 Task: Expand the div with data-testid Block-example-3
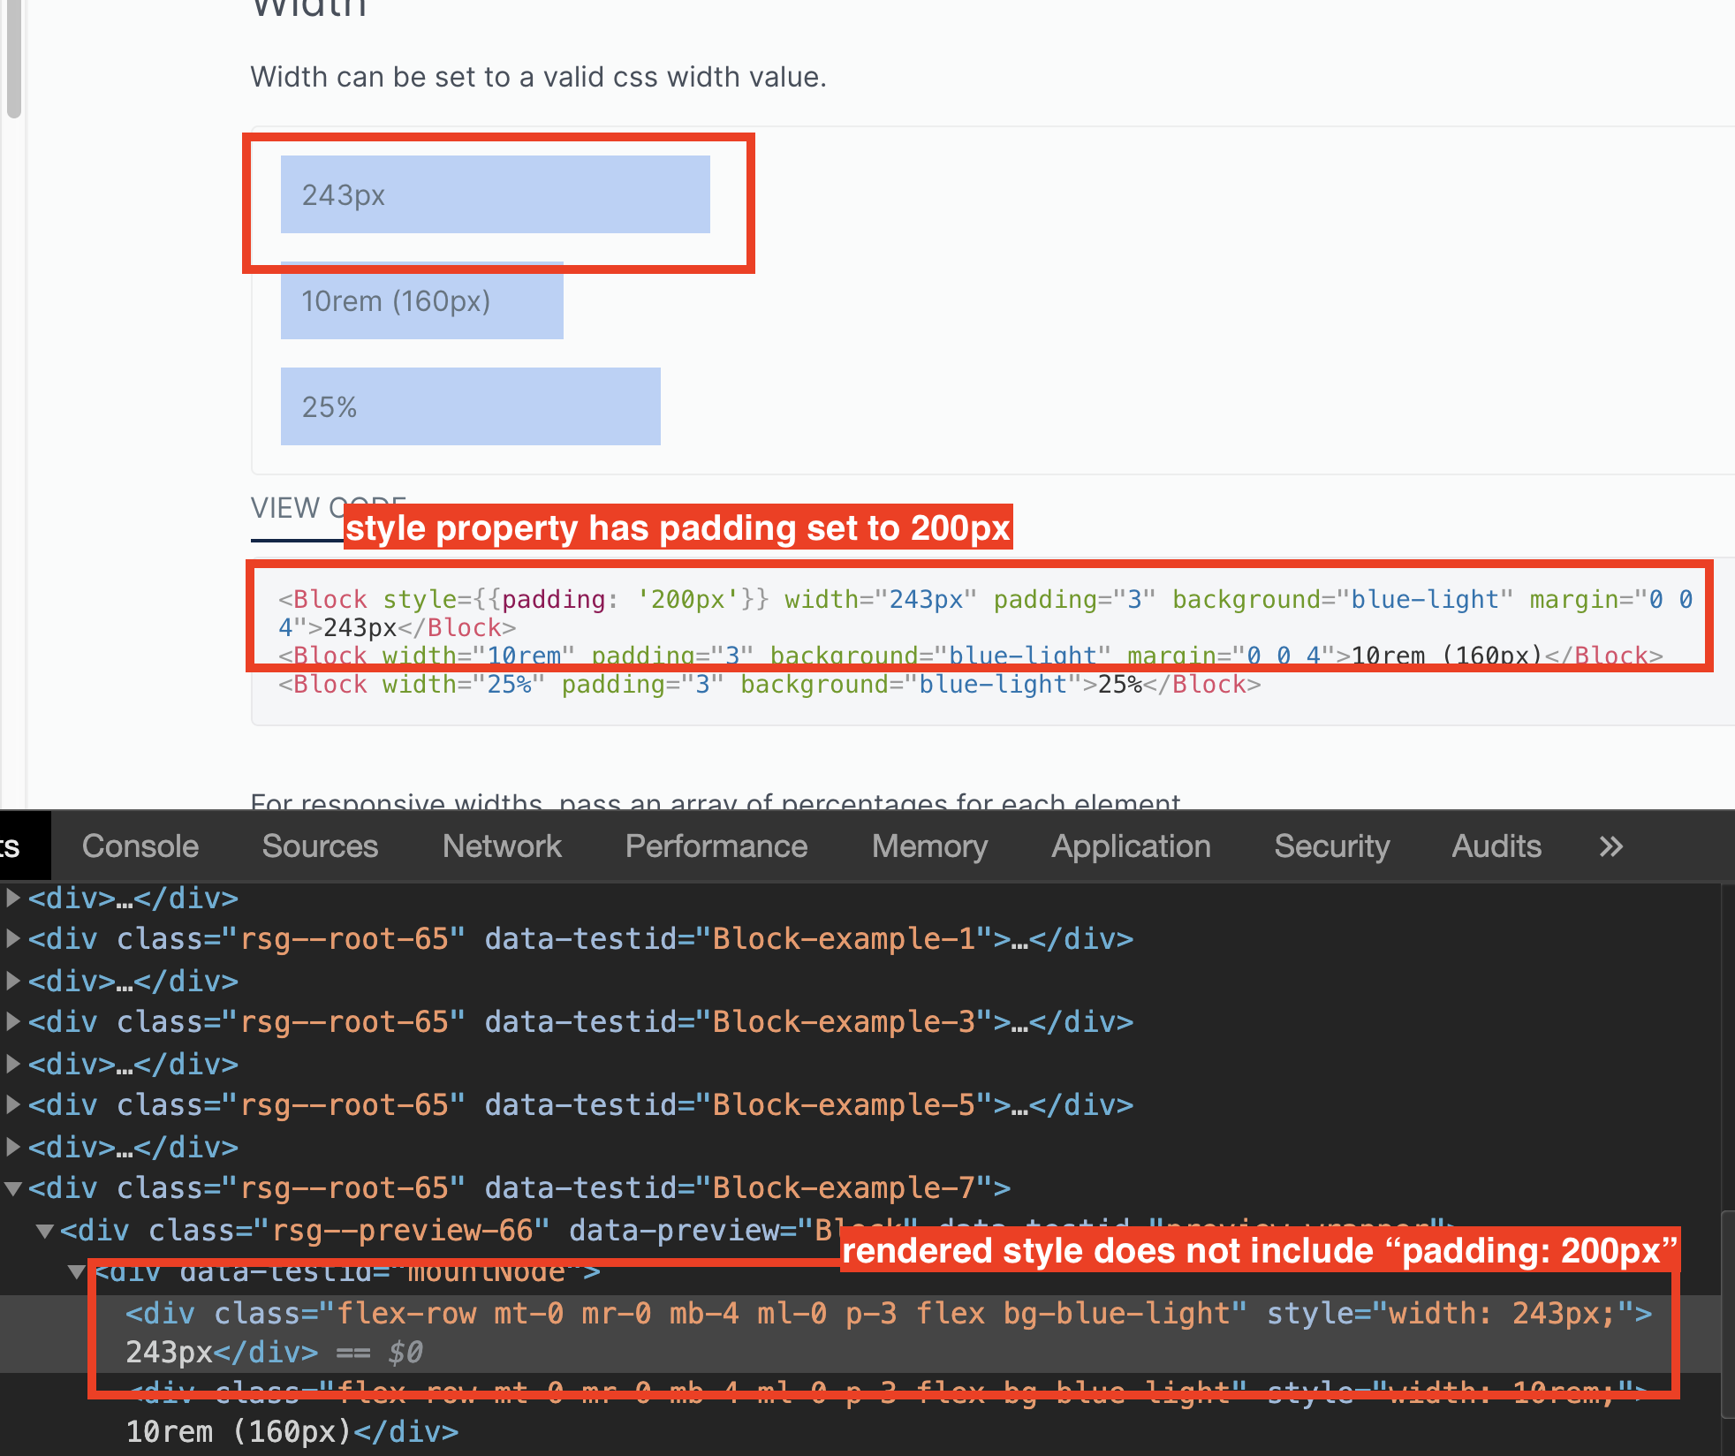coord(13,1021)
